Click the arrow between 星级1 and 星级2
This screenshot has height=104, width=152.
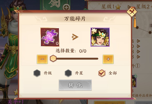129,7
